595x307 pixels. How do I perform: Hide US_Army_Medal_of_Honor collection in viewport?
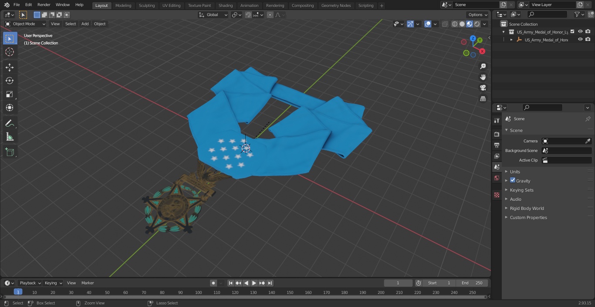(580, 31)
